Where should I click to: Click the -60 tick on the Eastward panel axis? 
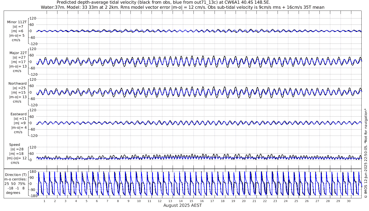32,129
